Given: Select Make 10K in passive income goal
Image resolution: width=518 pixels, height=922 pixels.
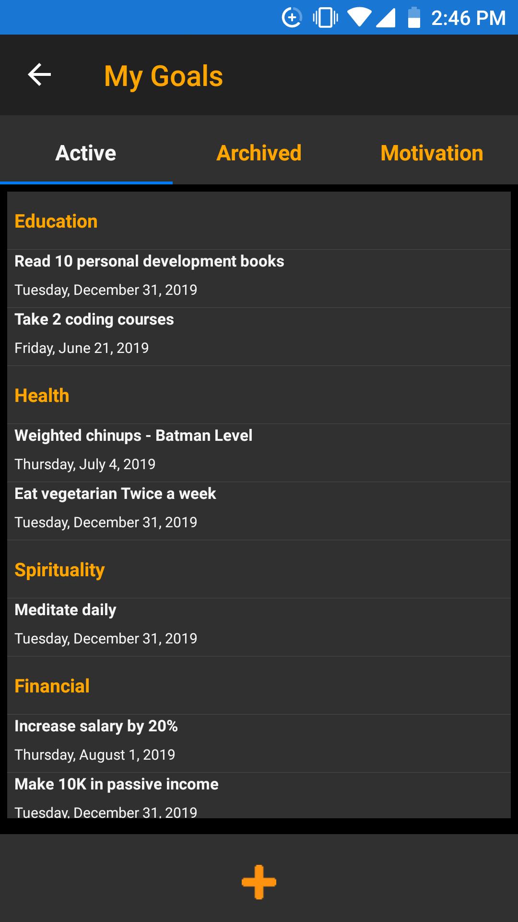Looking at the screenshot, I should (x=259, y=795).
